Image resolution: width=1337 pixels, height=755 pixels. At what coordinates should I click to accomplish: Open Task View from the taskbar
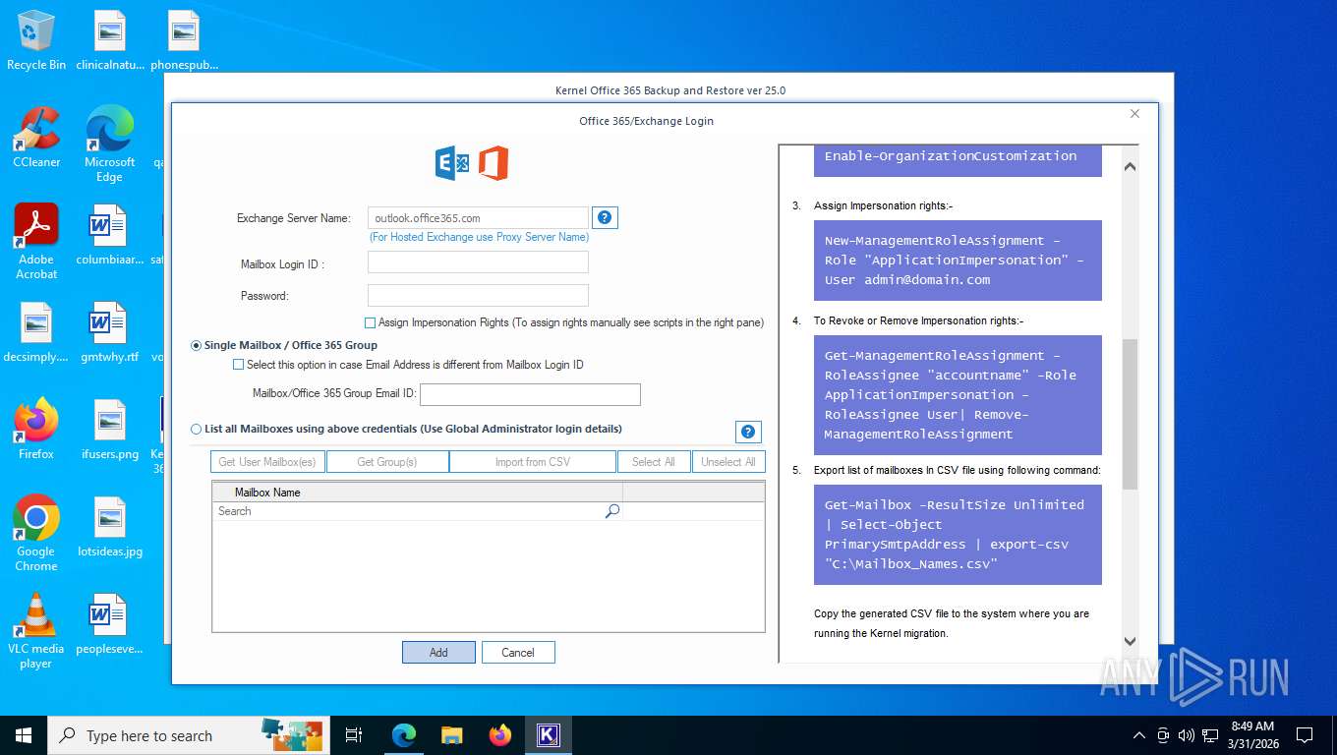click(354, 735)
